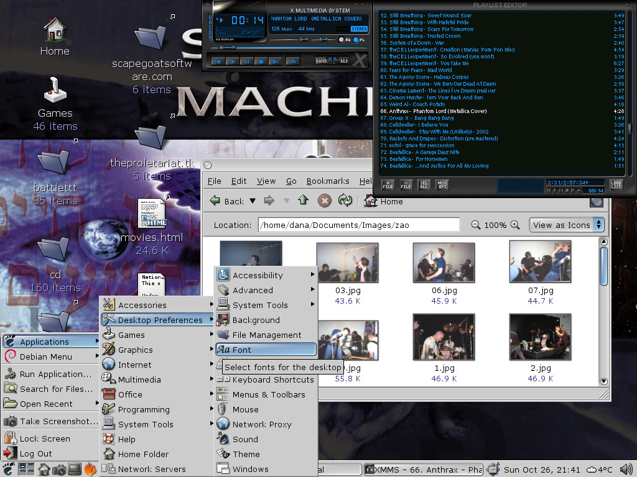Click the 4°C weather applet in the panel
Image resolution: width=637 pixels, height=477 pixels.
(x=600, y=470)
